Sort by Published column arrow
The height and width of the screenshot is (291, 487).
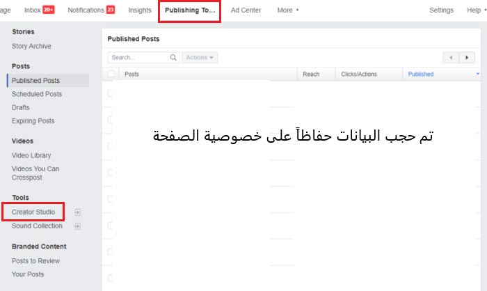[478, 74]
